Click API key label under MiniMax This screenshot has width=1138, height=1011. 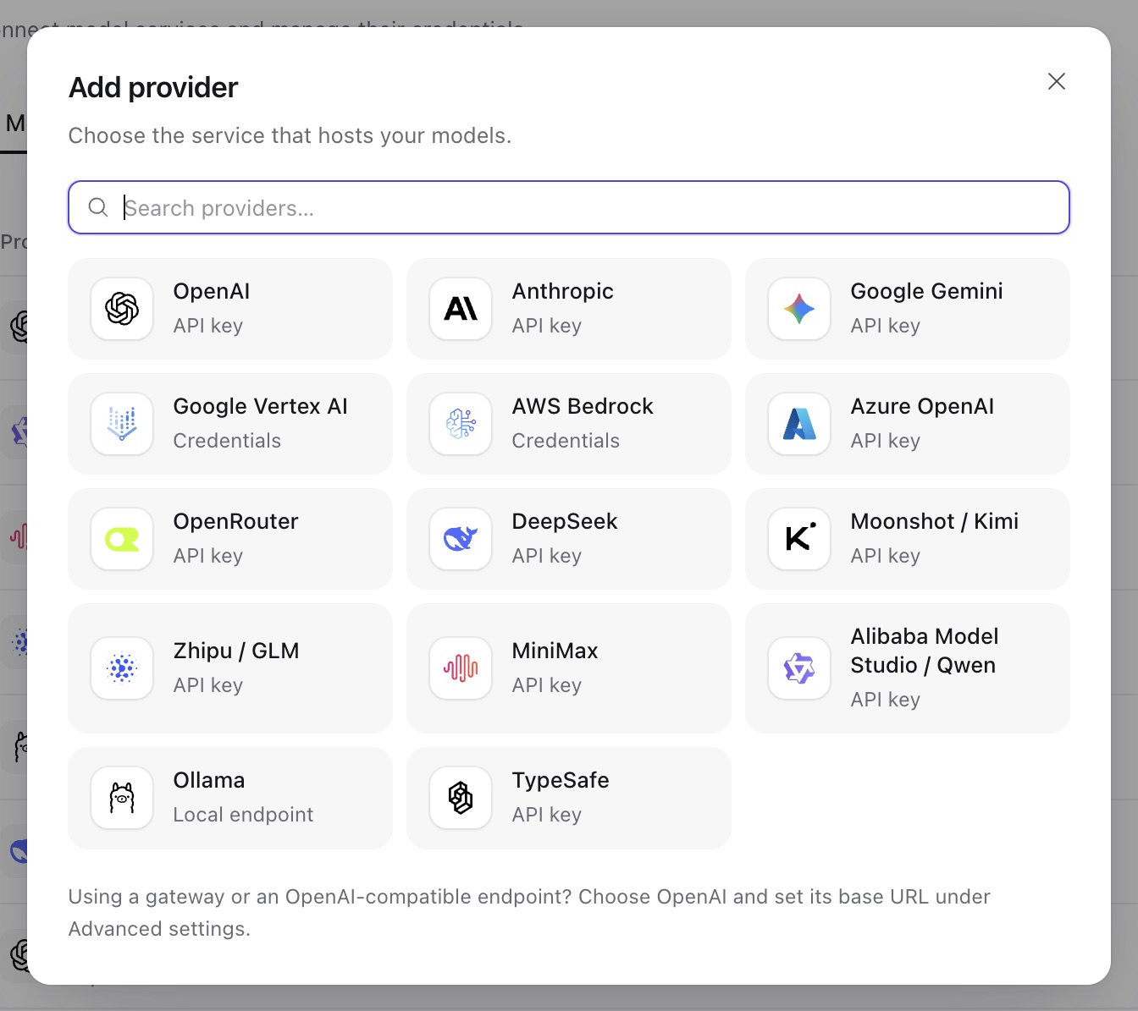pyautogui.click(x=547, y=685)
